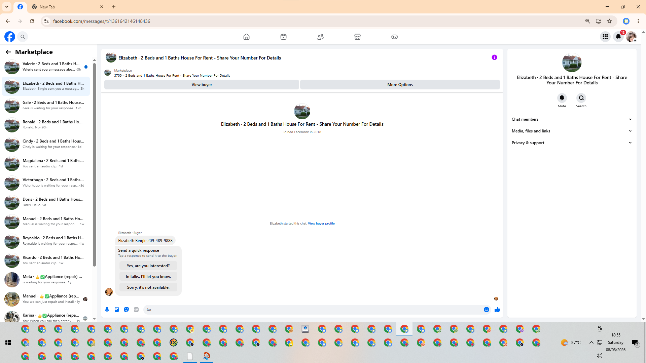Send a thumbs-up like

(497, 310)
